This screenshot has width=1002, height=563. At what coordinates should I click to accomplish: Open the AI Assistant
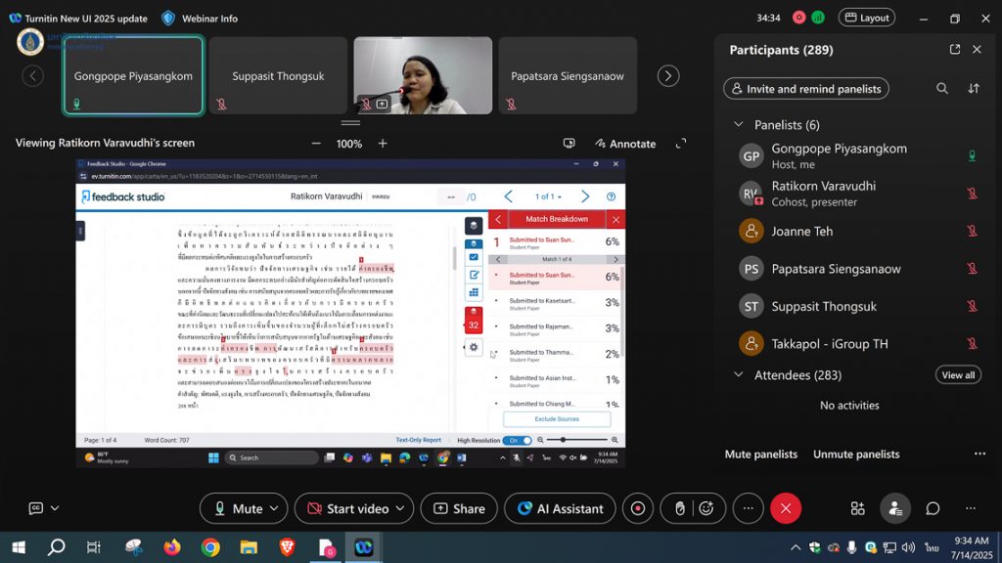(560, 508)
